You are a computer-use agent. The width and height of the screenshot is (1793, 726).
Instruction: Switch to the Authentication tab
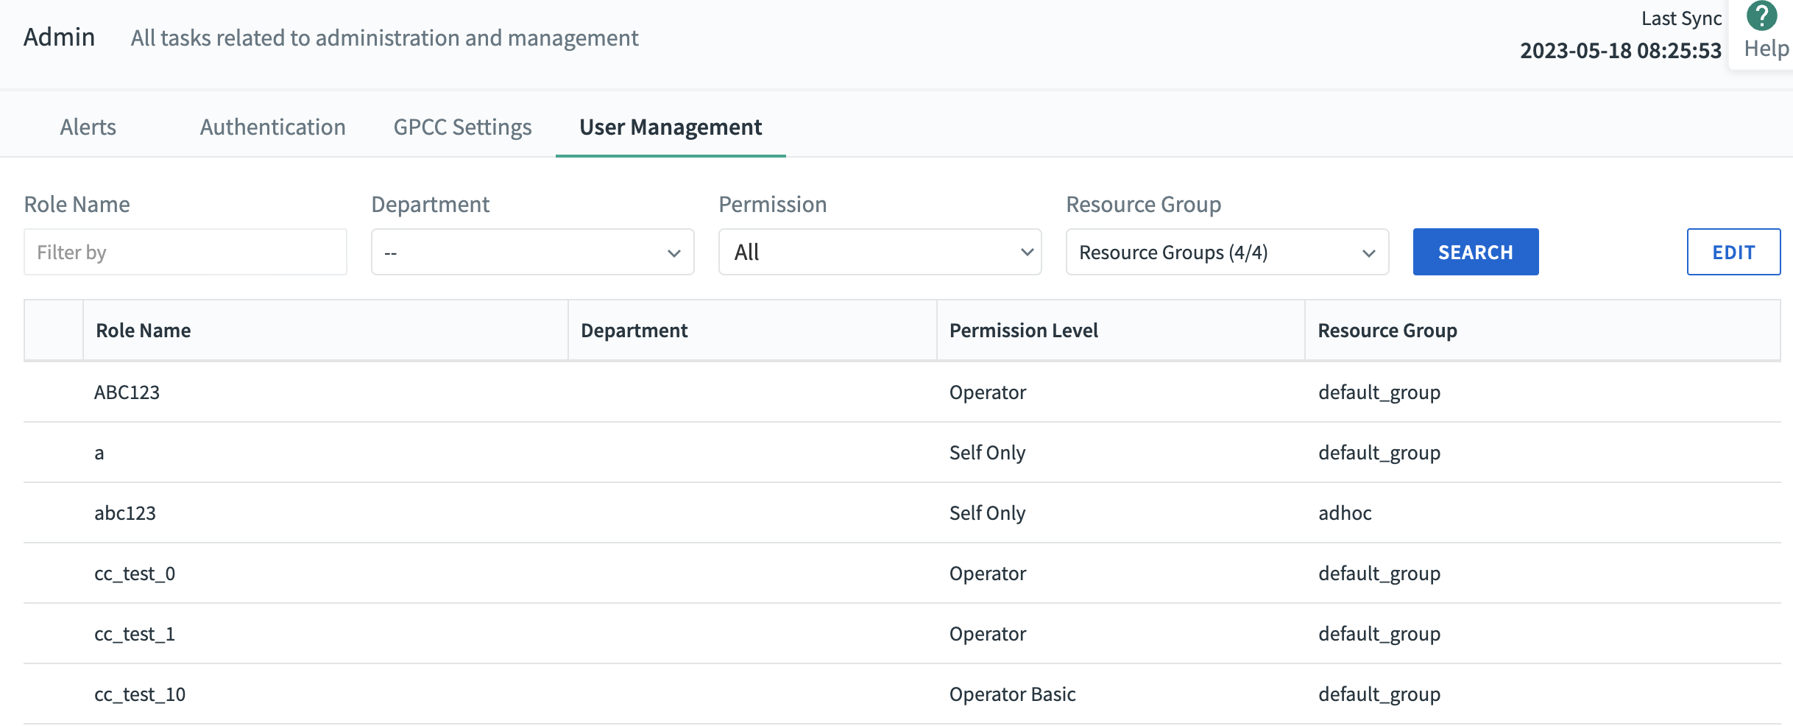click(272, 127)
